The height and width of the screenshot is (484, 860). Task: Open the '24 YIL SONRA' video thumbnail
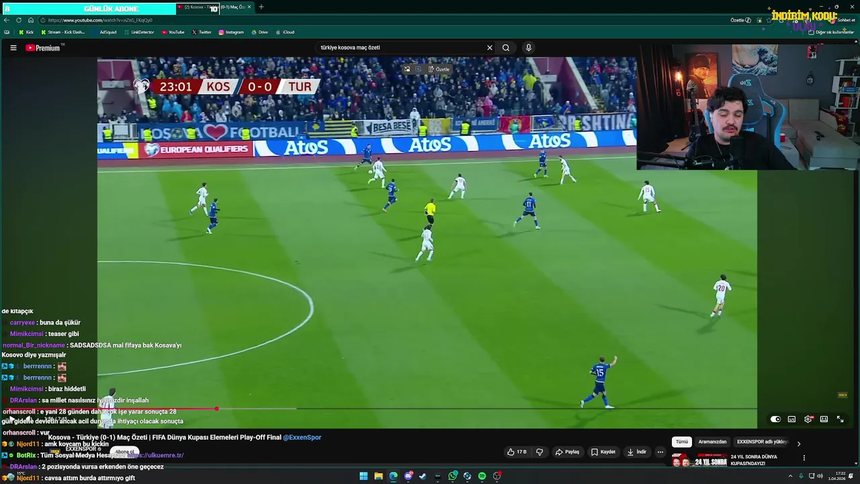click(699, 460)
